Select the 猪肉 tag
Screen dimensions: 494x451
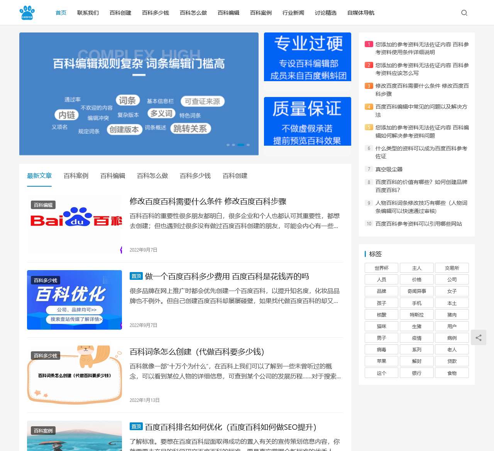coord(452,315)
